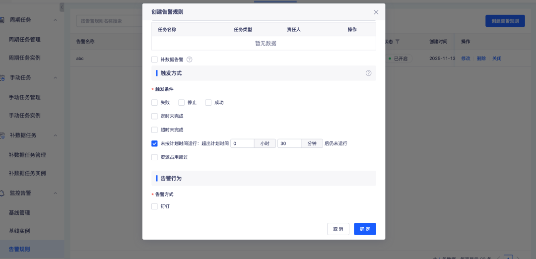Click the 创建时间 column header
Image resolution: width=536 pixels, height=259 pixels.
[438, 41]
